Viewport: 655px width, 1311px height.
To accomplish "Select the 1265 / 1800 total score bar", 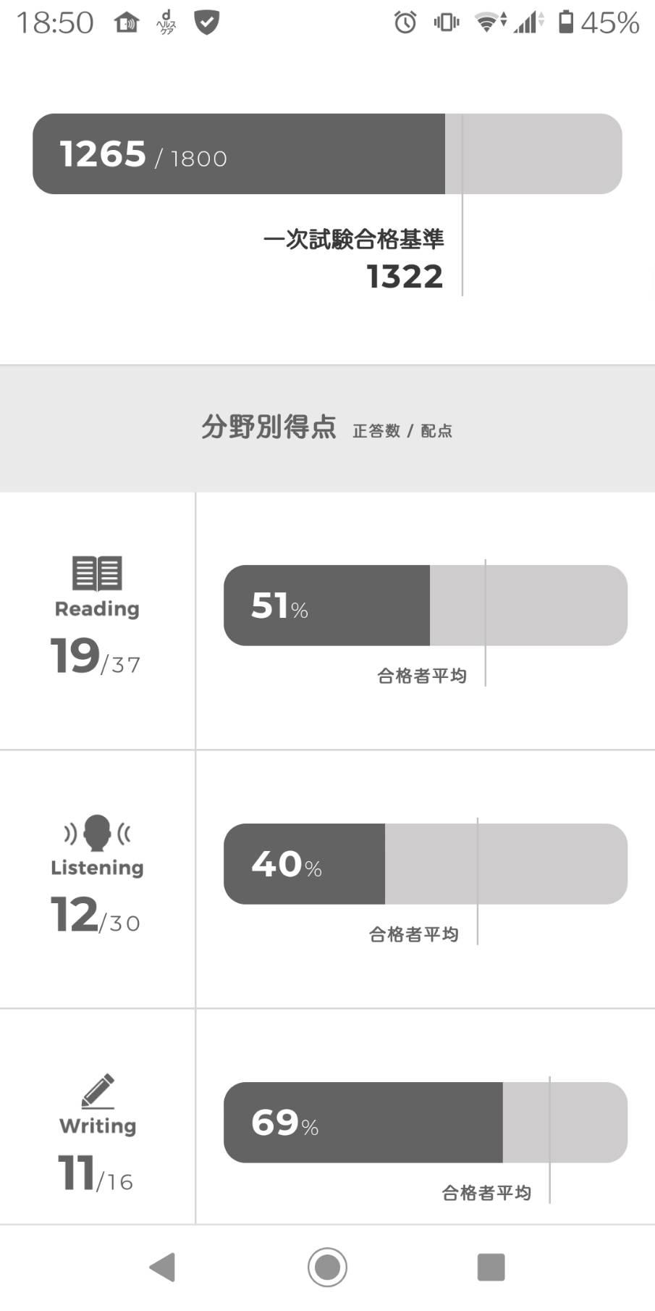I will pyautogui.click(x=327, y=154).
